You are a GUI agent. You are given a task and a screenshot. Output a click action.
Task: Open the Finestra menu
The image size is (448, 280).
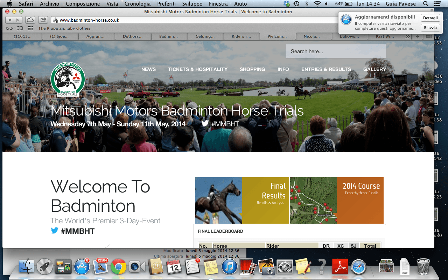tap(218, 4)
